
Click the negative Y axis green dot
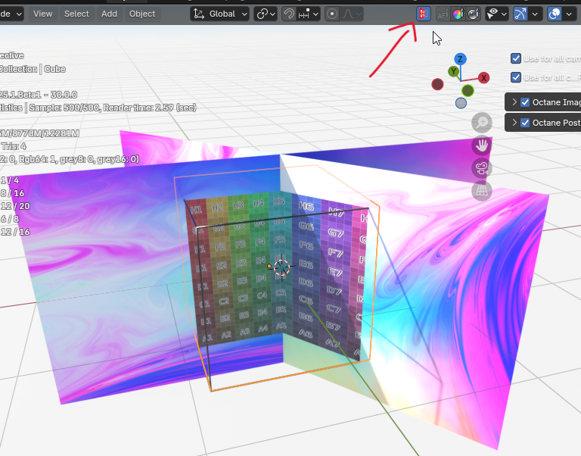pos(468,91)
